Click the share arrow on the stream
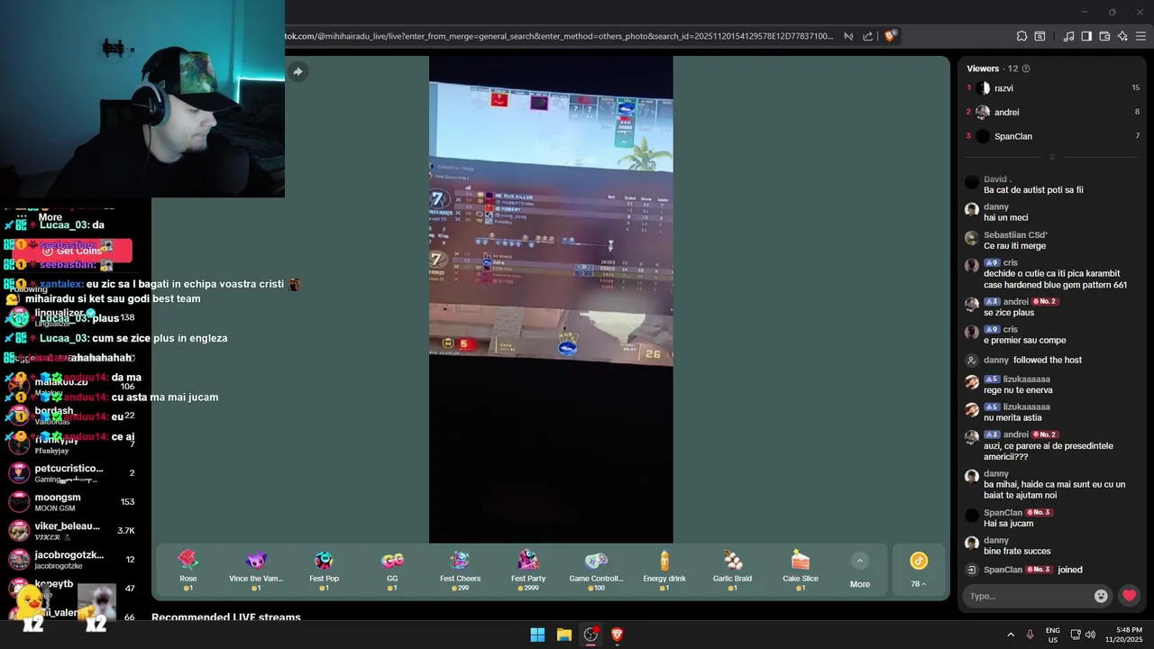This screenshot has height=649, width=1154. 298,71
